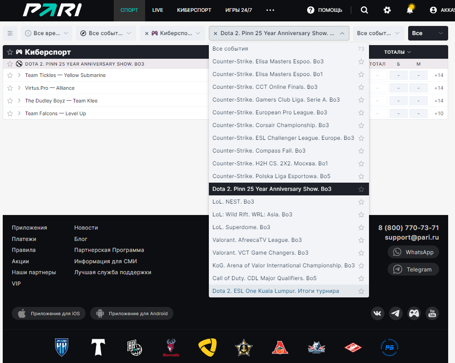
Task: Open the filter sliders icon
Action: pos(10,33)
